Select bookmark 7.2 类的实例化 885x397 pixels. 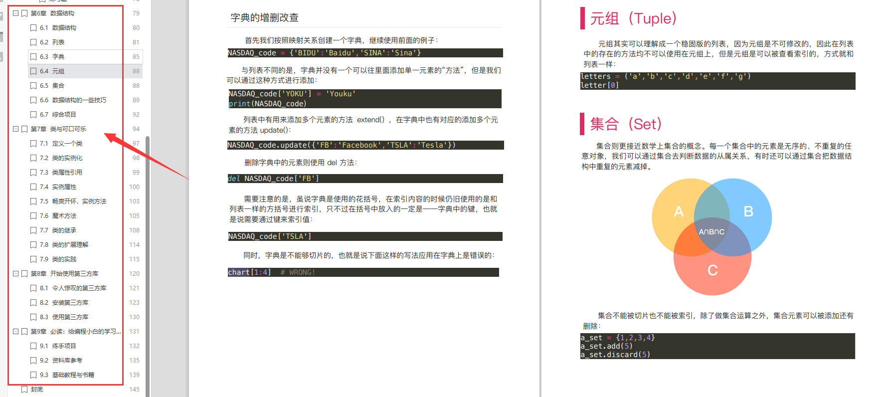[61, 158]
